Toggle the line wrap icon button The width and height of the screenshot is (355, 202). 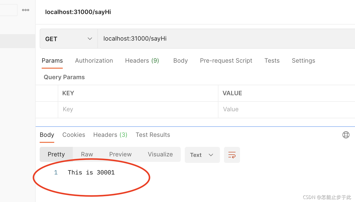(232, 155)
